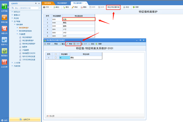The width and height of the screenshot is (183, 122).
Task: Click 输出 export in relation dialog toolbar
Action: click(x=62, y=44)
